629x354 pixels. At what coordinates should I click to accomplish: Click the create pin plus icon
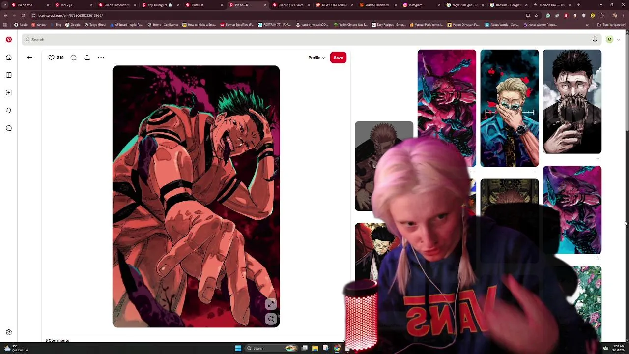pos(9,93)
